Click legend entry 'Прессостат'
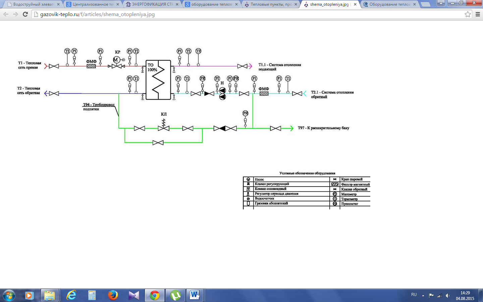Image resolution: width=483 pixels, height=302 pixels. click(x=350, y=204)
